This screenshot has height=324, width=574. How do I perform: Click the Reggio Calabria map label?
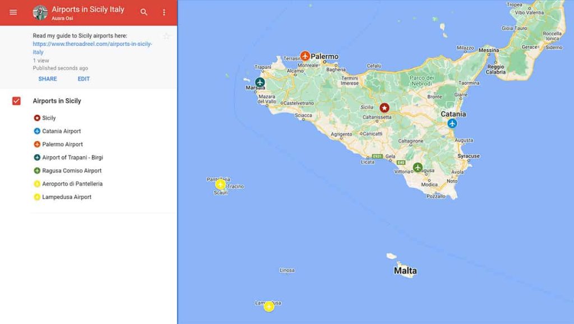[x=496, y=70]
